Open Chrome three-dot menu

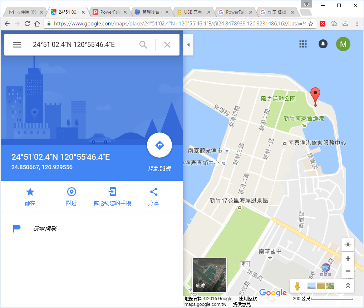[357, 24]
